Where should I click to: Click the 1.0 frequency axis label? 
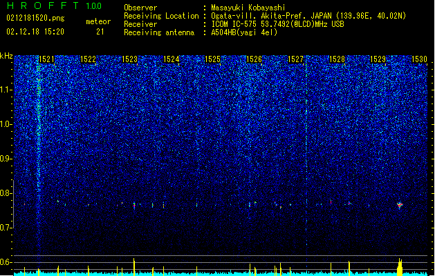(6, 124)
